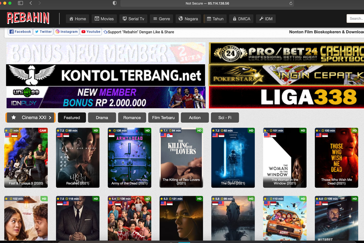Screen dimensions: 364x243
Task: Open the Movies menu item
Action: [104, 19]
